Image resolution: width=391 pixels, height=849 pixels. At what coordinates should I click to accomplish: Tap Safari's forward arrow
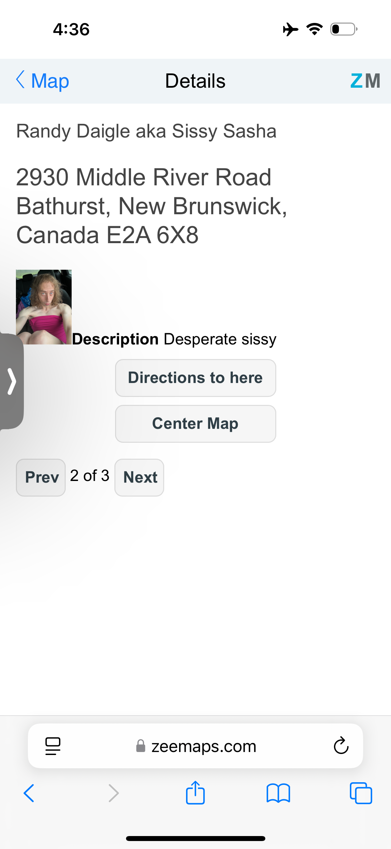pos(113,793)
